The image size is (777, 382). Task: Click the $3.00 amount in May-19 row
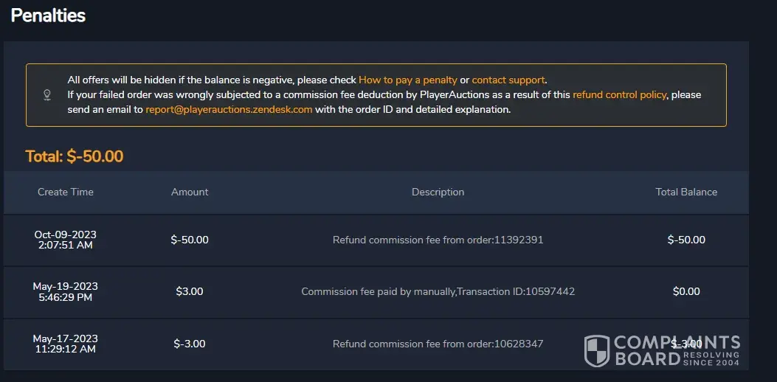pos(190,291)
